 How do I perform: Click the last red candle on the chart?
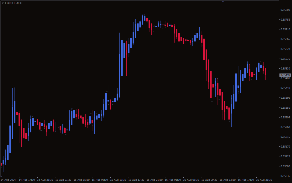point(265,71)
